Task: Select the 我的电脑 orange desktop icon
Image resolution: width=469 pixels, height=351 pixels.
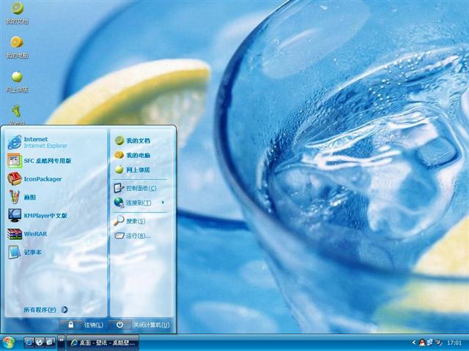Action: [x=17, y=47]
